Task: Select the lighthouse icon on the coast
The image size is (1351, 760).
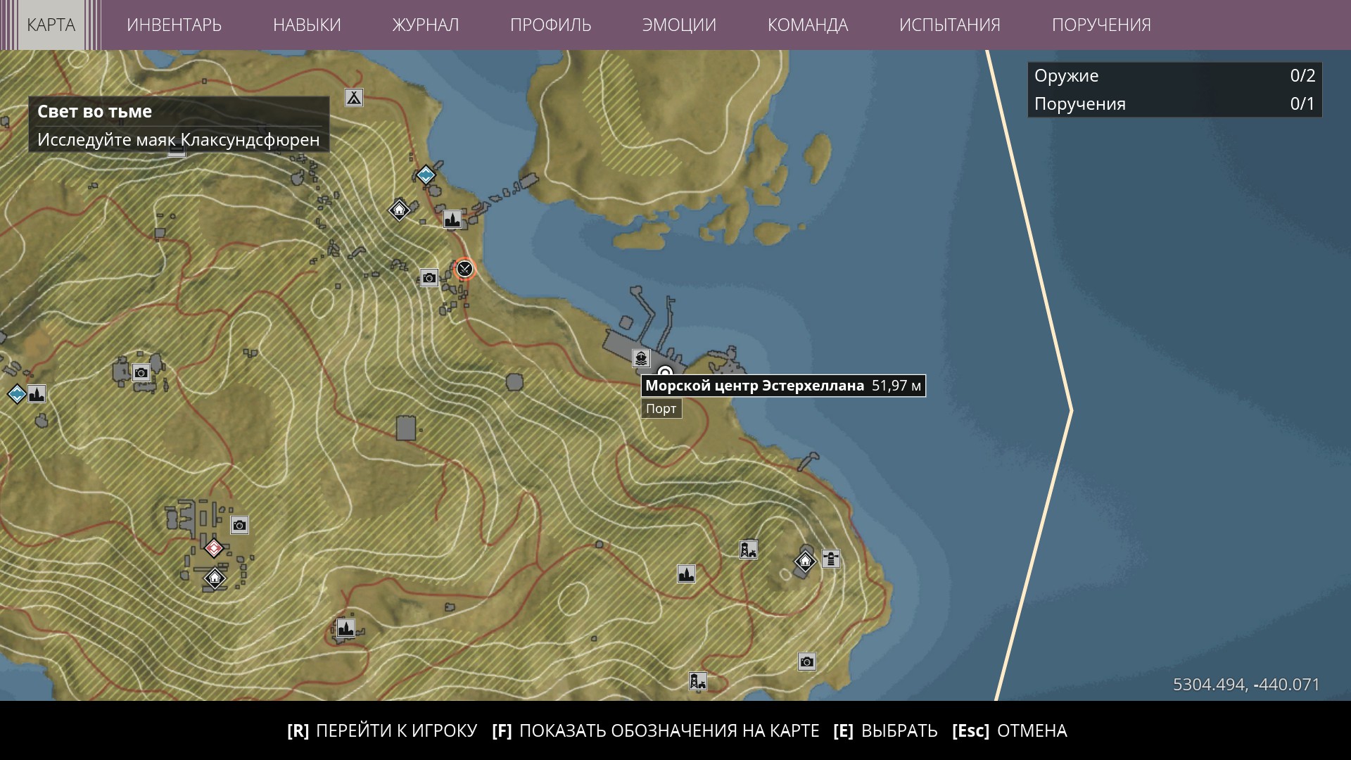Action: 831,559
